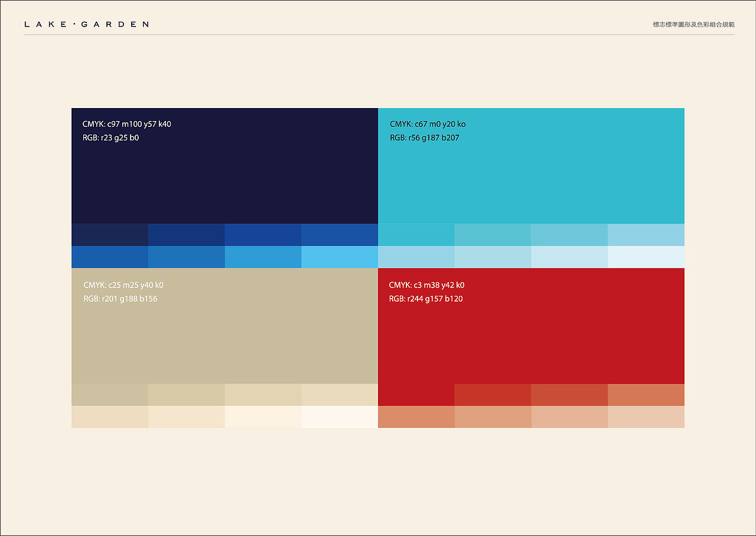Pick the large turquoise color block
Screen dimensions: 756x536
point(531,166)
